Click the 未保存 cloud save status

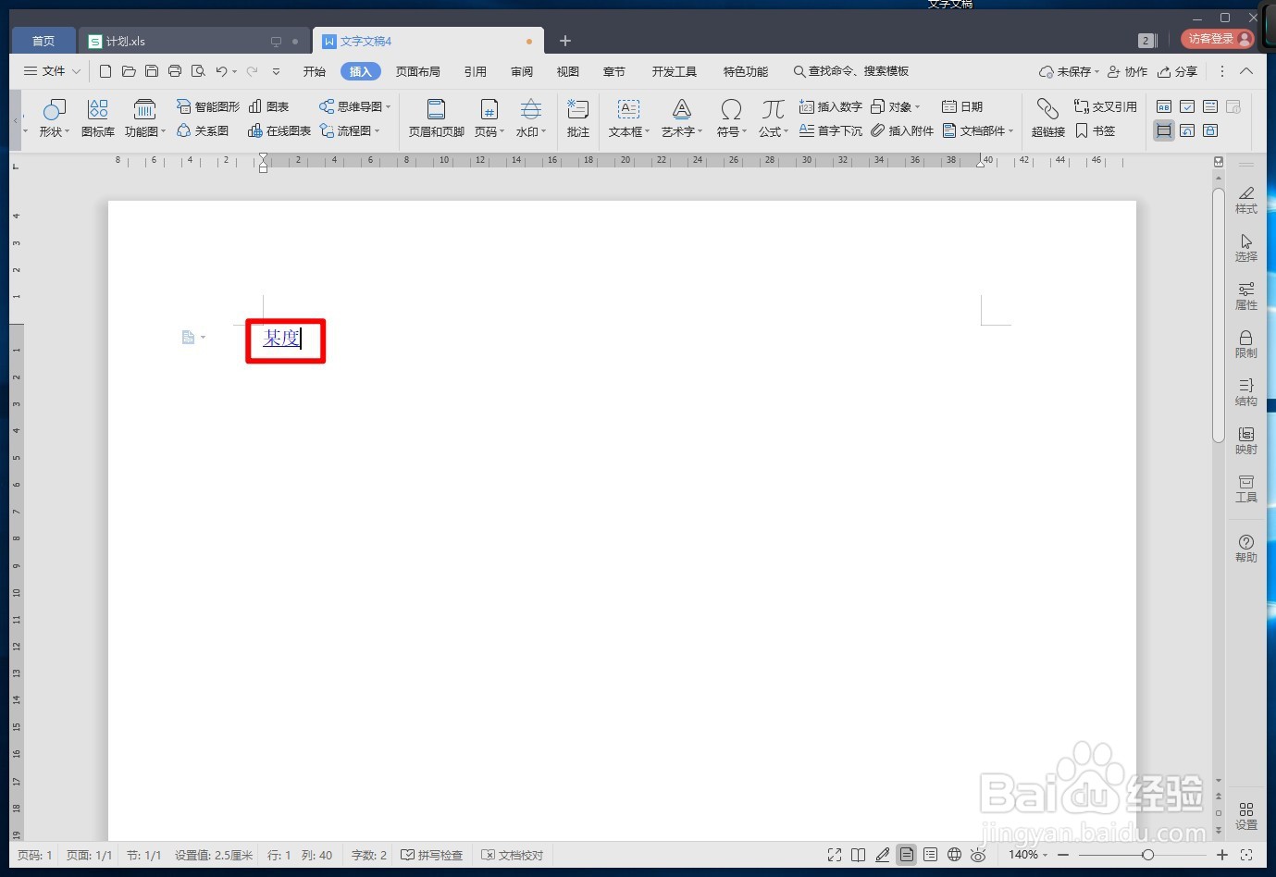[1069, 71]
